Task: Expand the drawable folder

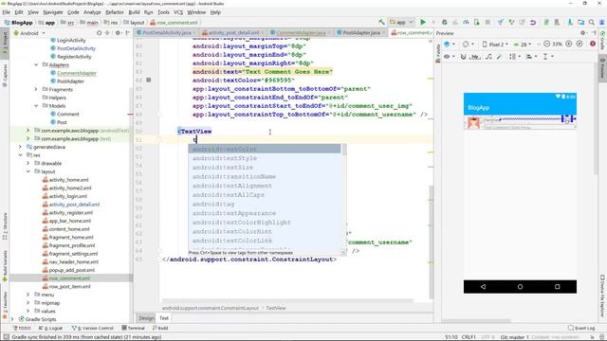Action: [28, 163]
